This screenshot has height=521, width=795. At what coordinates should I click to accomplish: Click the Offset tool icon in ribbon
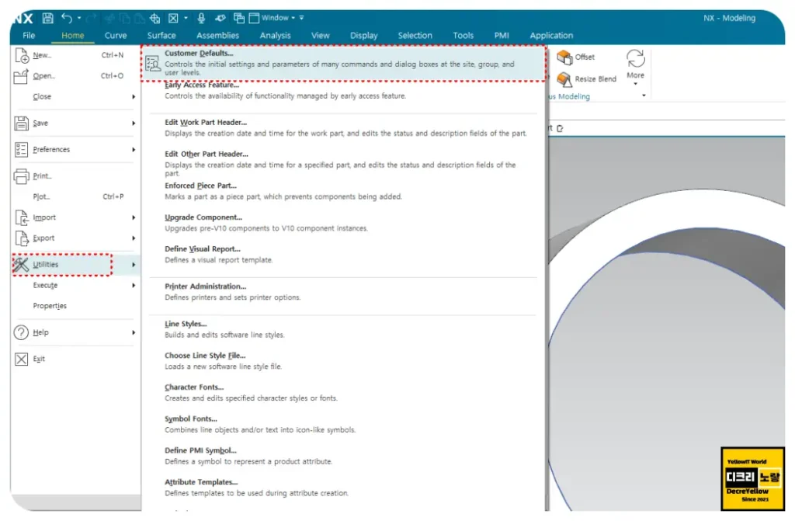(564, 57)
